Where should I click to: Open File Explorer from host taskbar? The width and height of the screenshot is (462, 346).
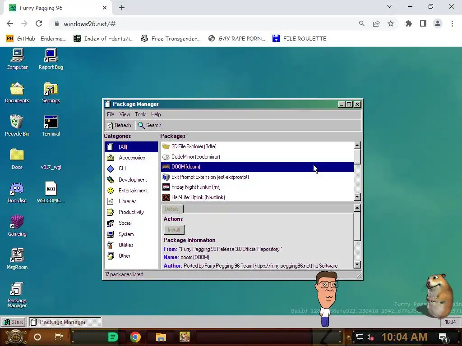click(161, 337)
